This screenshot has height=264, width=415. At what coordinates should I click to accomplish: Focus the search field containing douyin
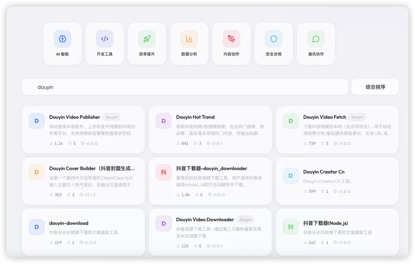(x=185, y=87)
